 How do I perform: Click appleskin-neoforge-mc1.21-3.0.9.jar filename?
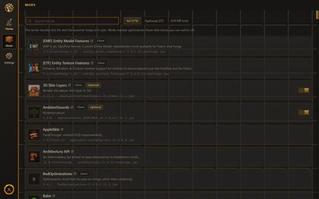(102, 140)
